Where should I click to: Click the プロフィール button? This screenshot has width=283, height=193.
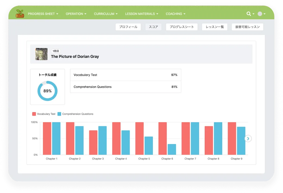128,27
